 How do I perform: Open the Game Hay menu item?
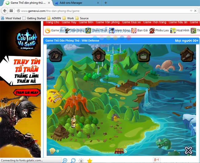pos(69,22)
